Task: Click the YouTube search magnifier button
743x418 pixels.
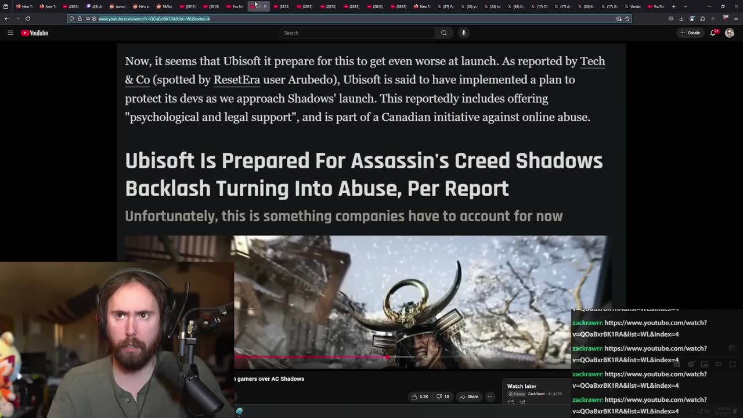Action: click(x=444, y=33)
